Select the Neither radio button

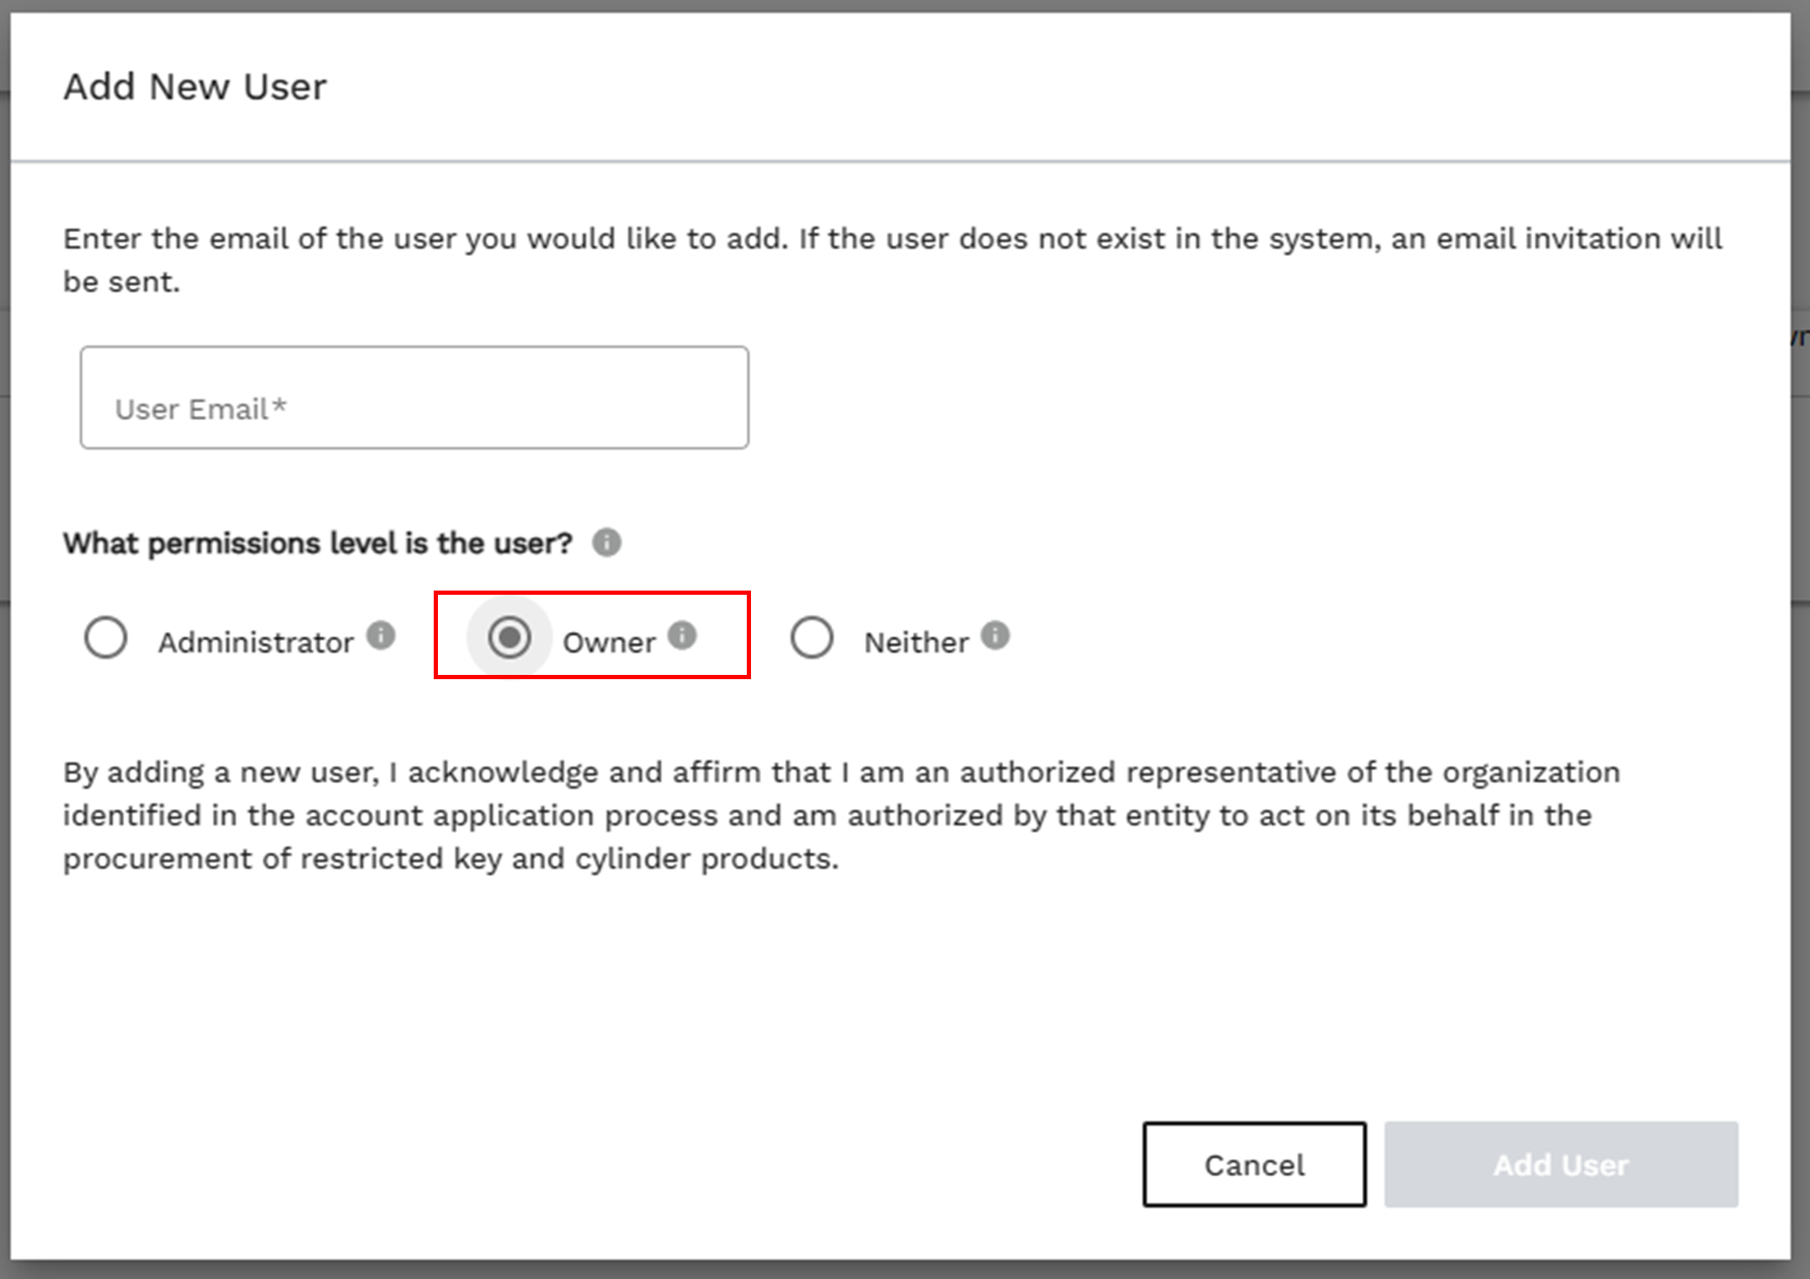click(812, 638)
